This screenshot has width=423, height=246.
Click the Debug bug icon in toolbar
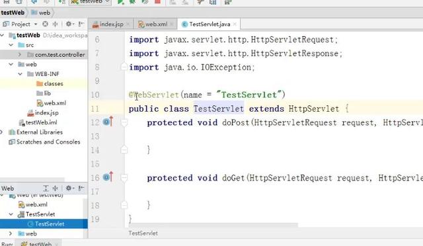point(132,2)
